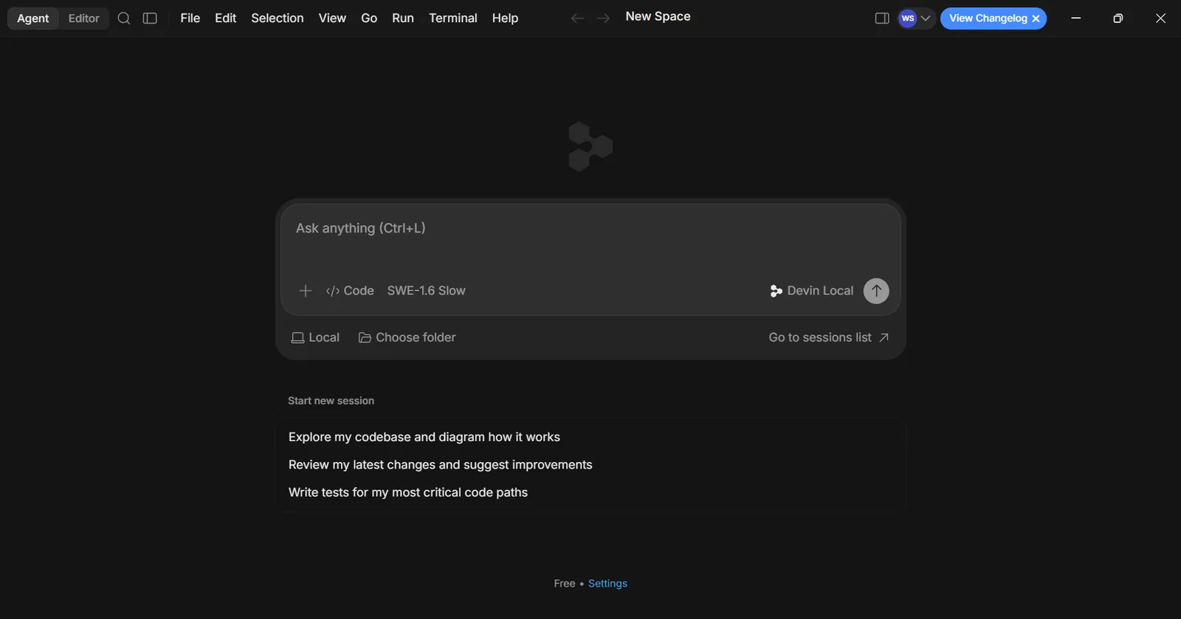Open the Terminal menu

[x=452, y=18]
